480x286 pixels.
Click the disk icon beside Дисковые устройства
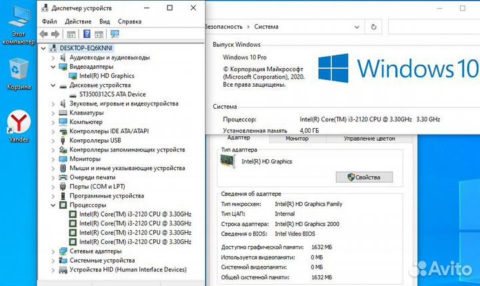pyautogui.click(x=63, y=86)
